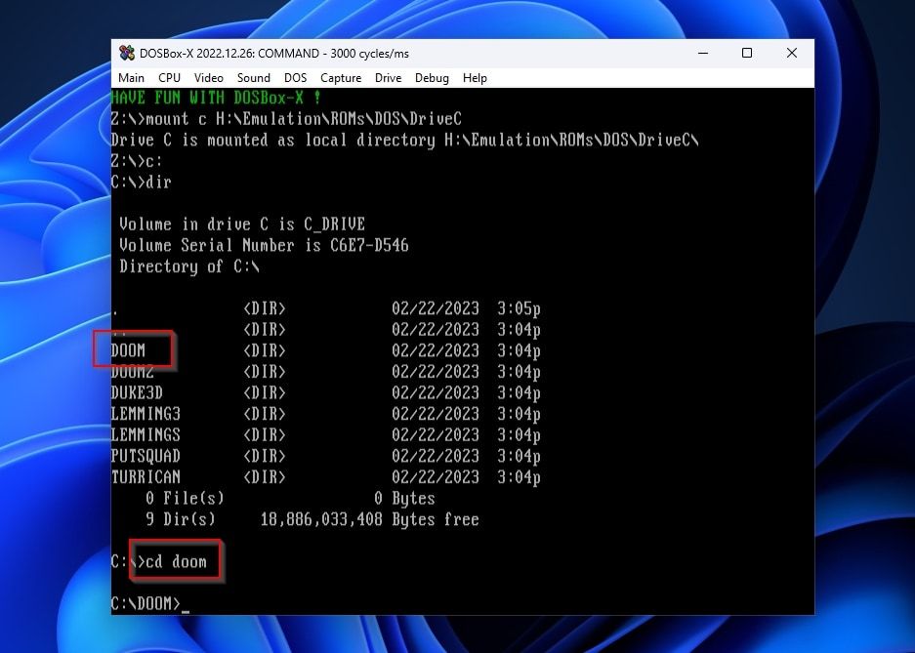Open the DOS menu

click(x=295, y=78)
